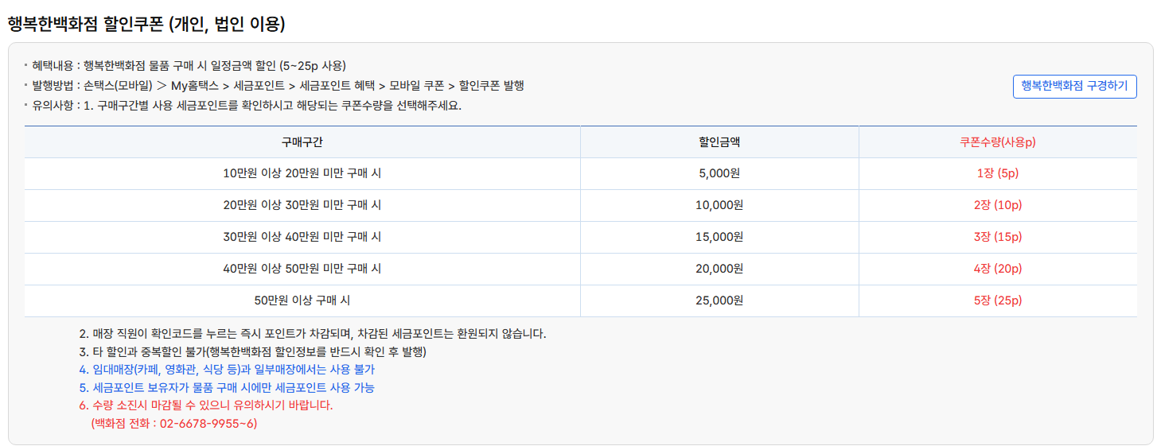
Task: Click the 유의사항 first notice line
Action: coord(247,106)
